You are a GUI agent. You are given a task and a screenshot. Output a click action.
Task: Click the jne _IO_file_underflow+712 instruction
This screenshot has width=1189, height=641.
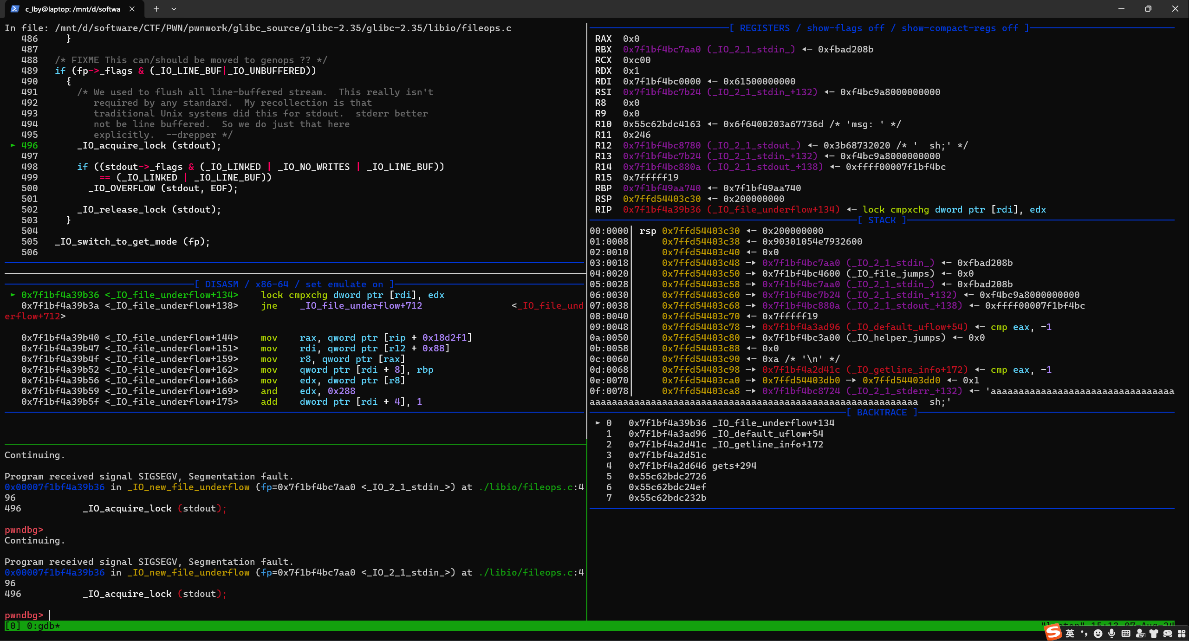pyautogui.click(x=341, y=305)
